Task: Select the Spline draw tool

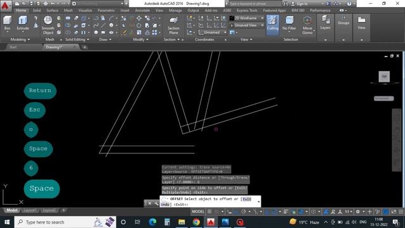Action: click(96, 25)
